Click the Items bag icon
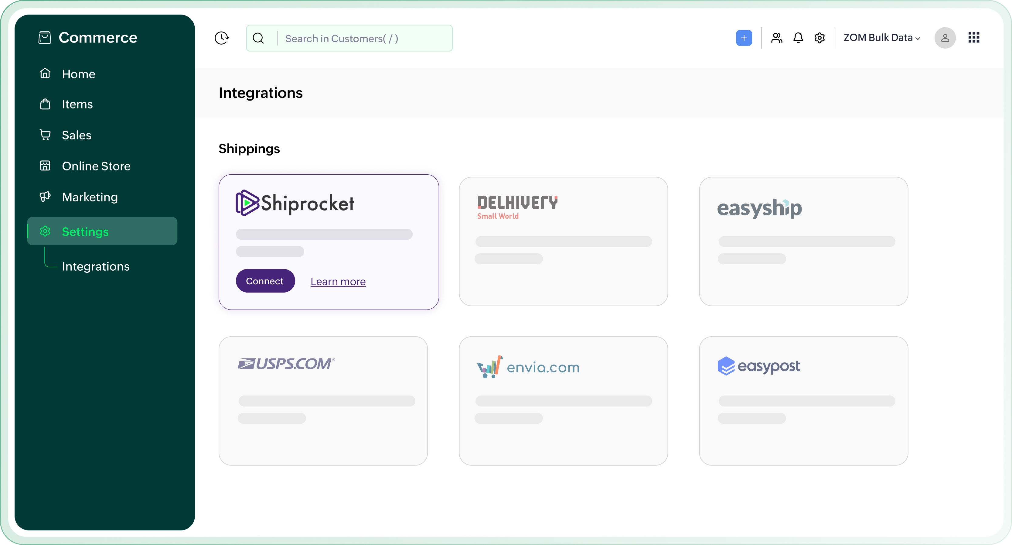 tap(45, 104)
